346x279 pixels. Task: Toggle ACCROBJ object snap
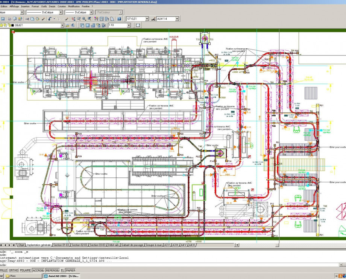pos(38,270)
